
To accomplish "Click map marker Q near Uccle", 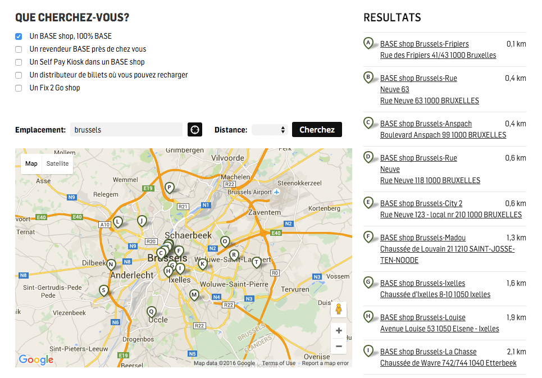I will (152, 312).
